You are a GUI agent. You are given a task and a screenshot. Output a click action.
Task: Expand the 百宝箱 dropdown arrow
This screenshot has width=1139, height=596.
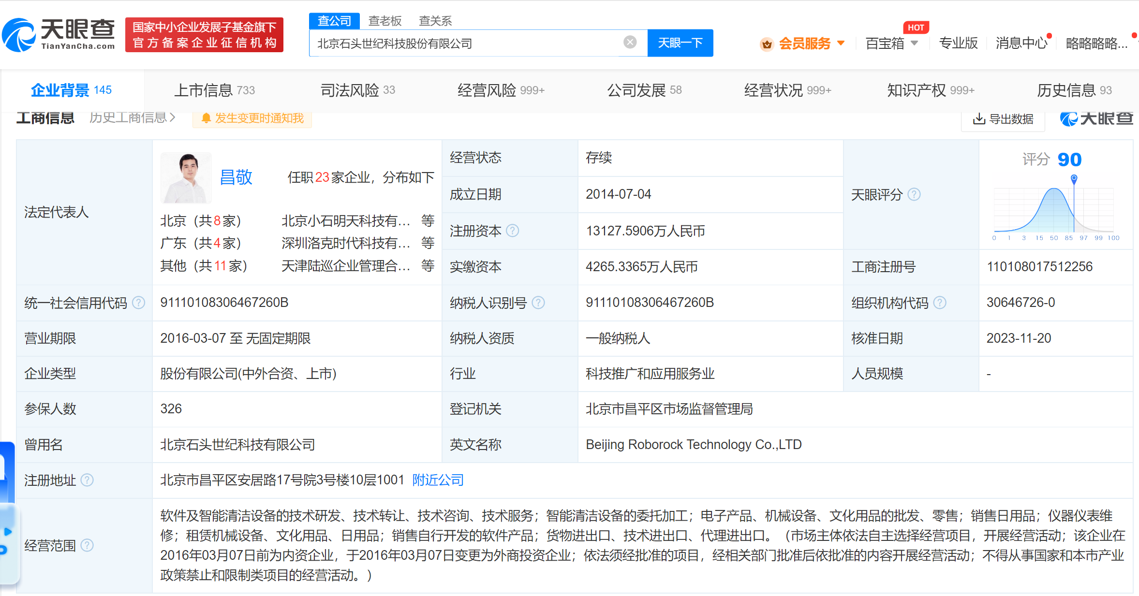click(914, 43)
